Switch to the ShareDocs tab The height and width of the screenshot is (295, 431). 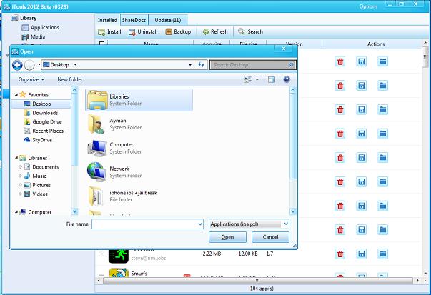[x=134, y=20]
